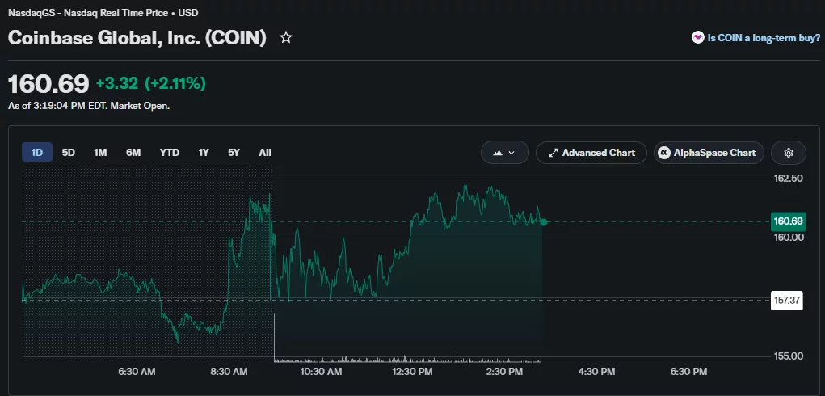Screen dimensions: 825x396
Task: Click the 8:30 AM time label
Action: 229,372
